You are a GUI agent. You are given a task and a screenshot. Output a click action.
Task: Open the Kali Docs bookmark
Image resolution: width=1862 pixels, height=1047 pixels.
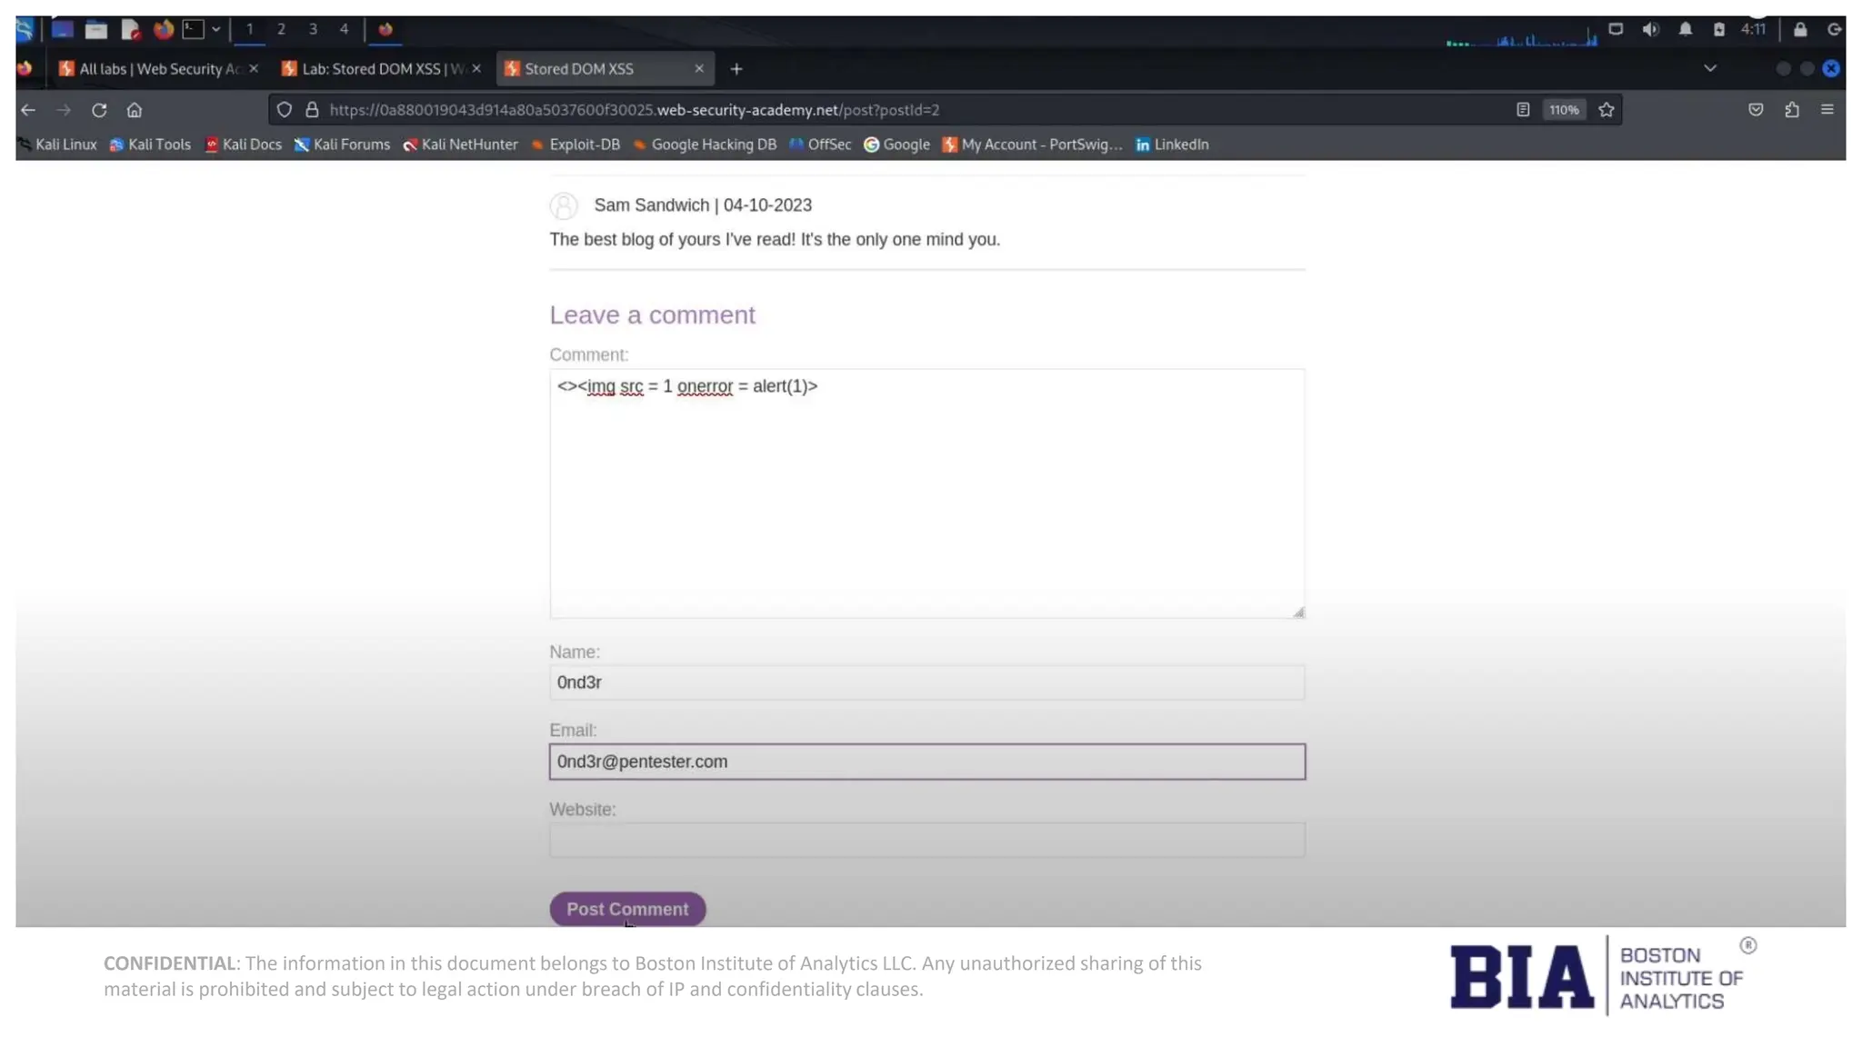click(244, 145)
